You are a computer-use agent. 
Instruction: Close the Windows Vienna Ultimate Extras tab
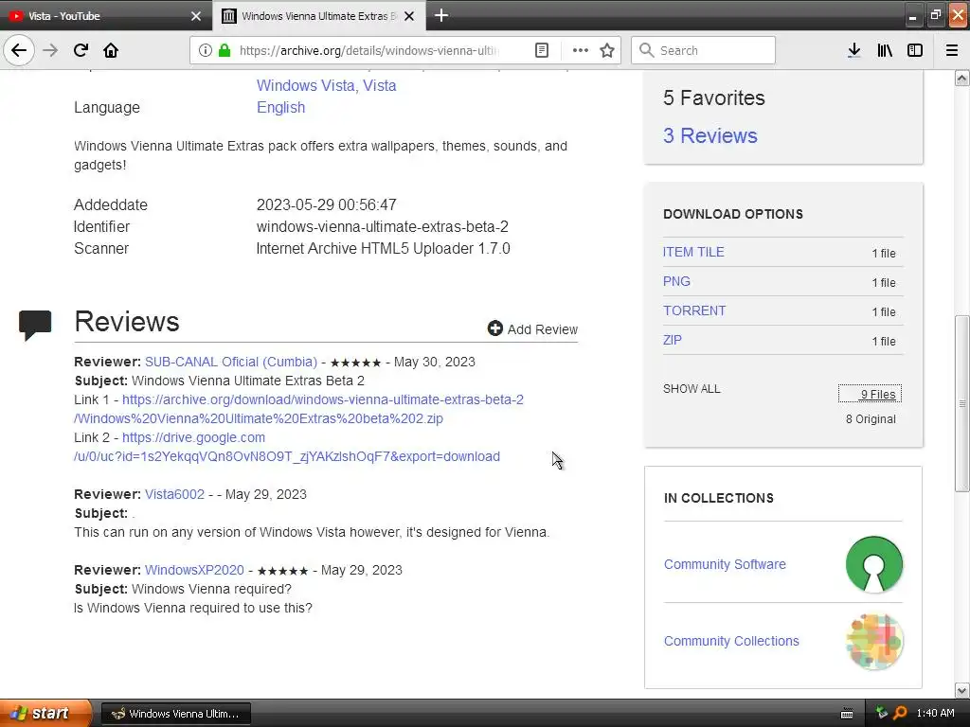click(x=409, y=16)
